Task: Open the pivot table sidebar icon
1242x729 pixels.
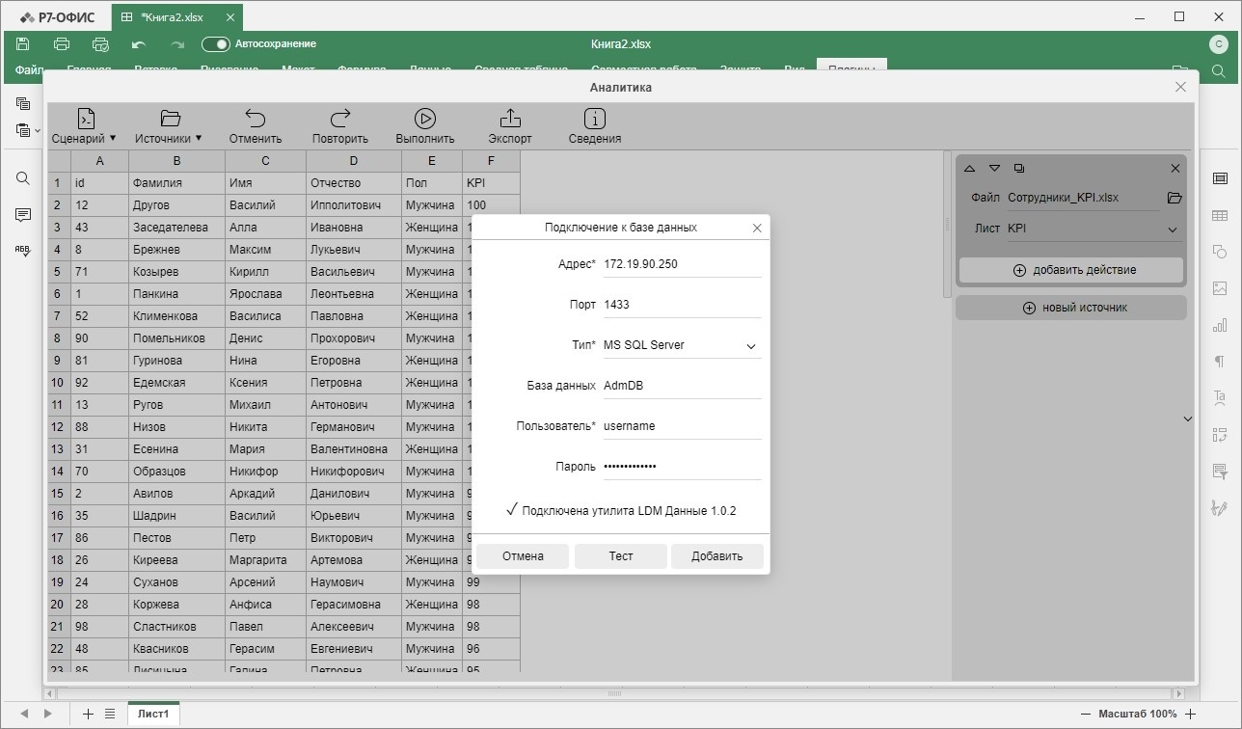Action: pos(1220,434)
